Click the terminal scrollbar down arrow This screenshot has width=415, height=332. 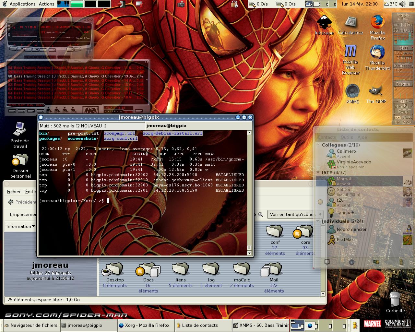(249, 253)
